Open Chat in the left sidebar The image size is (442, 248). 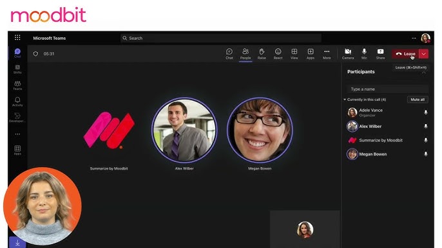point(17,53)
